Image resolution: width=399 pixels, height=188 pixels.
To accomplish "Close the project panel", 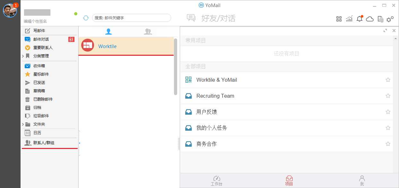I will pos(394,30).
